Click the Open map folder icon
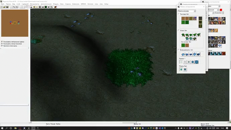 click(x=4, y=7)
